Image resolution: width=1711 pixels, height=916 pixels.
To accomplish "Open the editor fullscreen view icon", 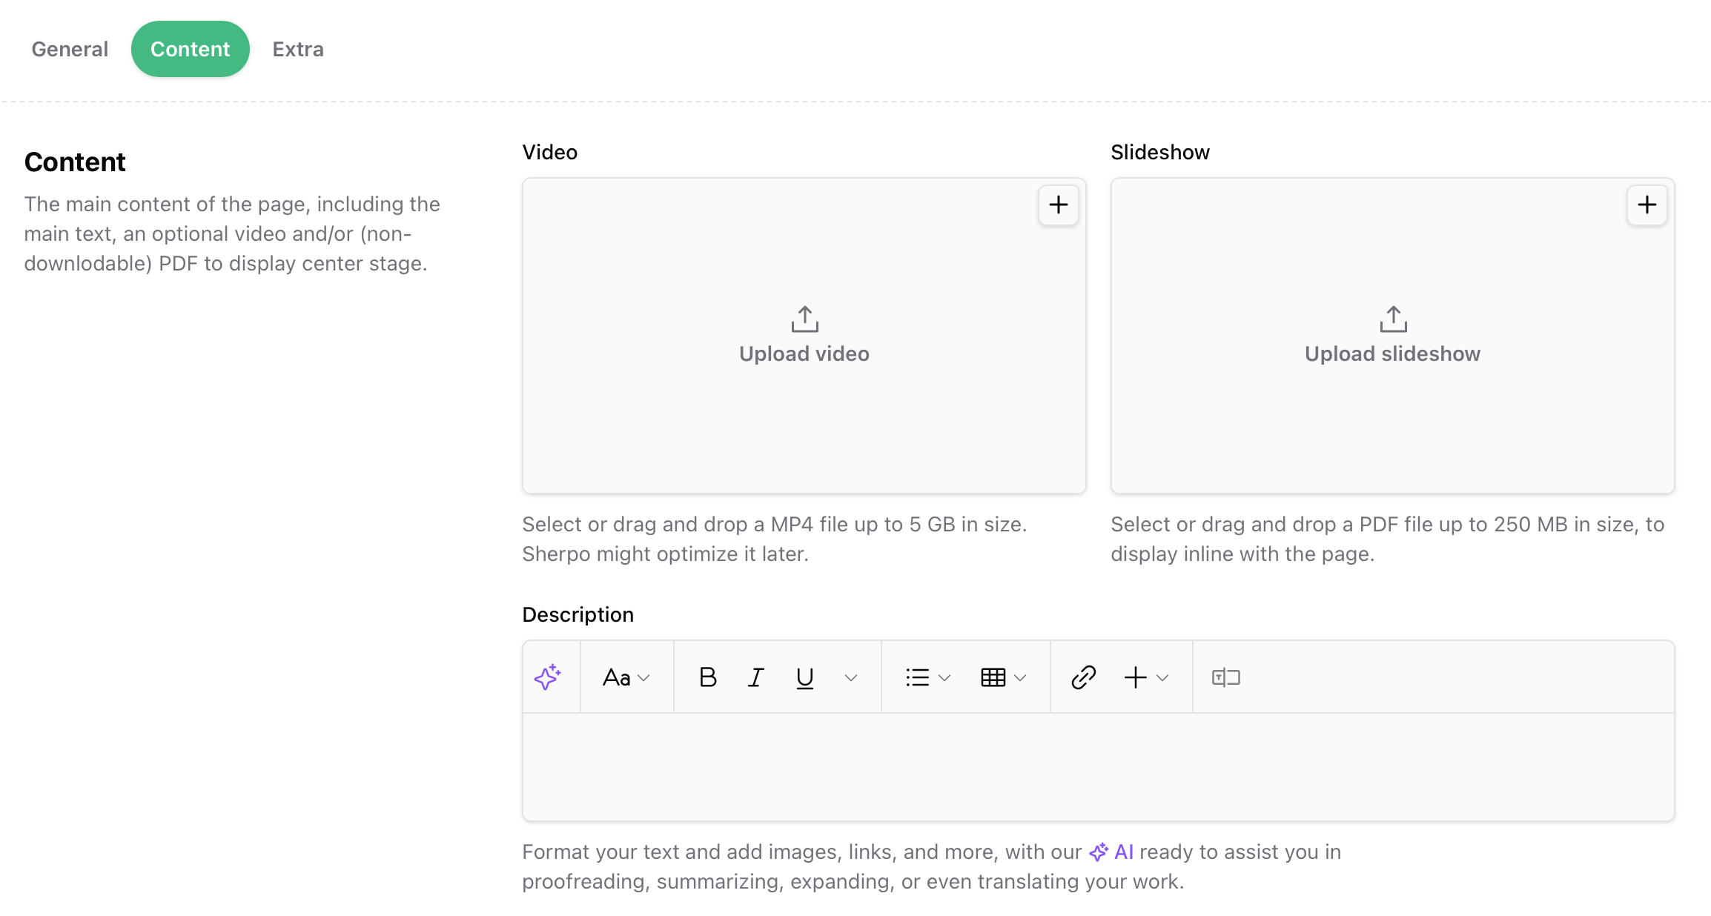I will [1225, 677].
